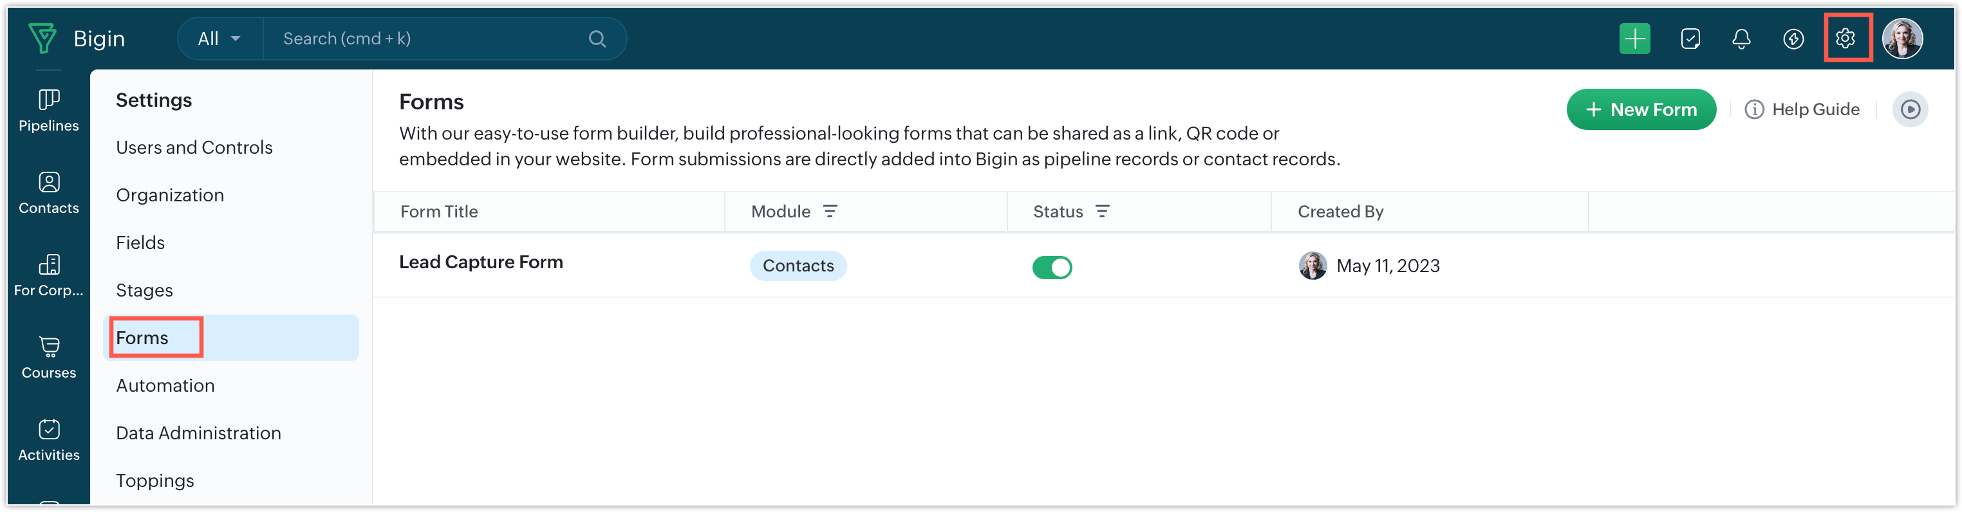Open notifications bell icon
This screenshot has width=1962, height=512.
(1741, 39)
